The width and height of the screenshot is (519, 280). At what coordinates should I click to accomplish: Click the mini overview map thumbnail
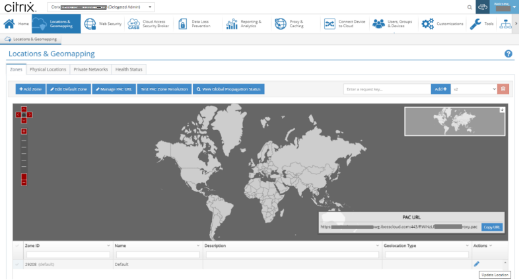455,121
